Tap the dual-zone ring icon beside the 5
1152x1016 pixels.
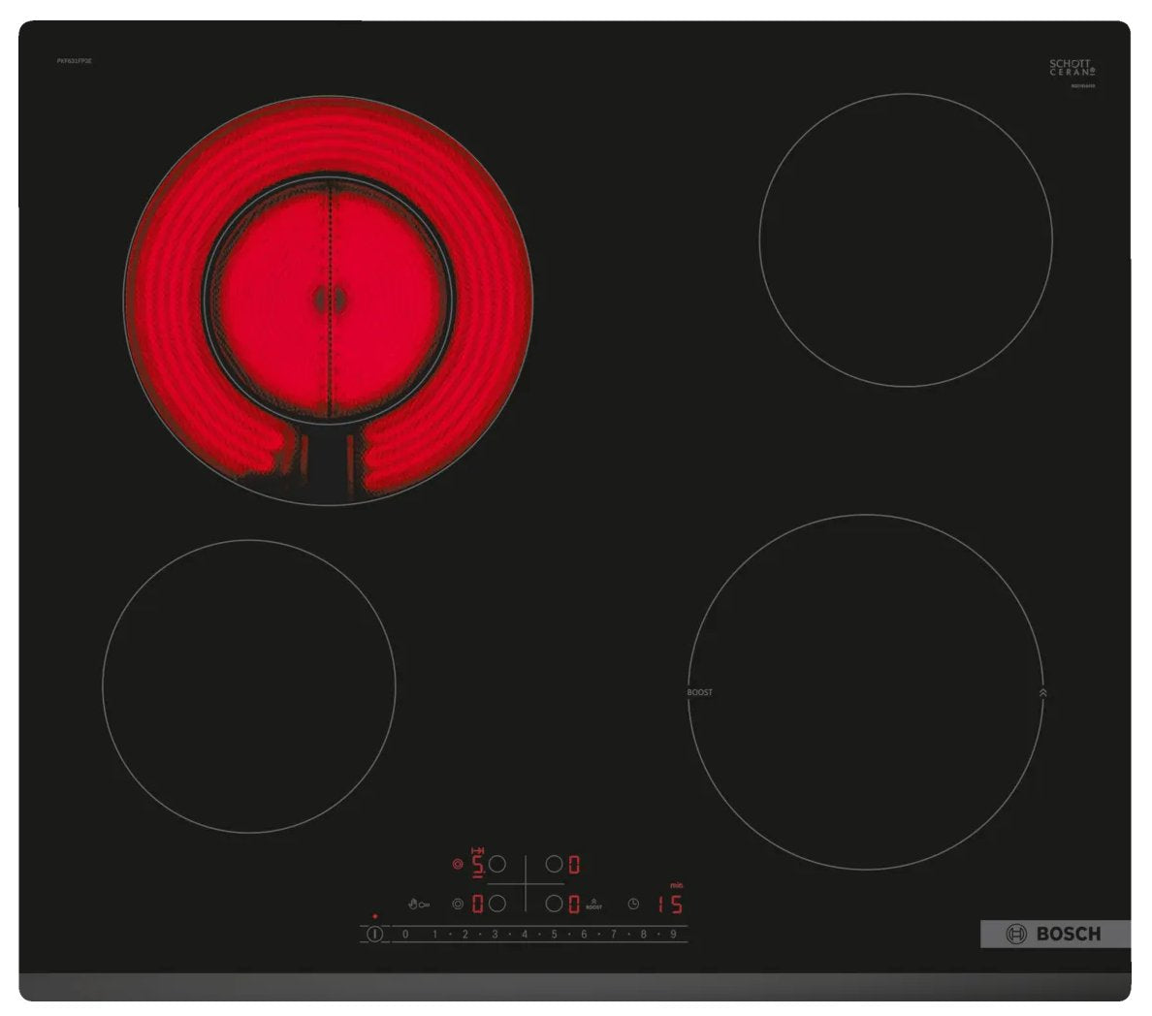(x=458, y=864)
